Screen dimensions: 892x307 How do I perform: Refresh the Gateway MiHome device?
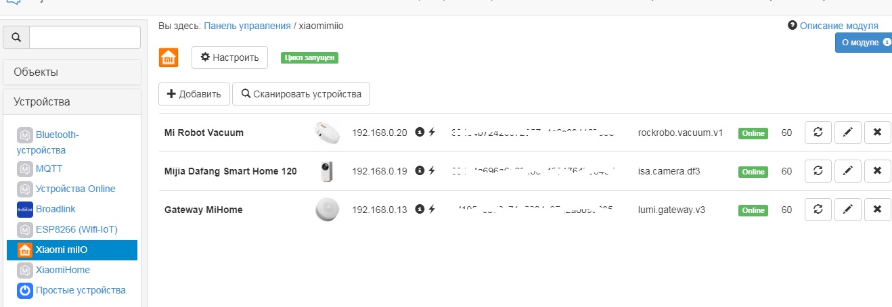pyautogui.click(x=818, y=210)
